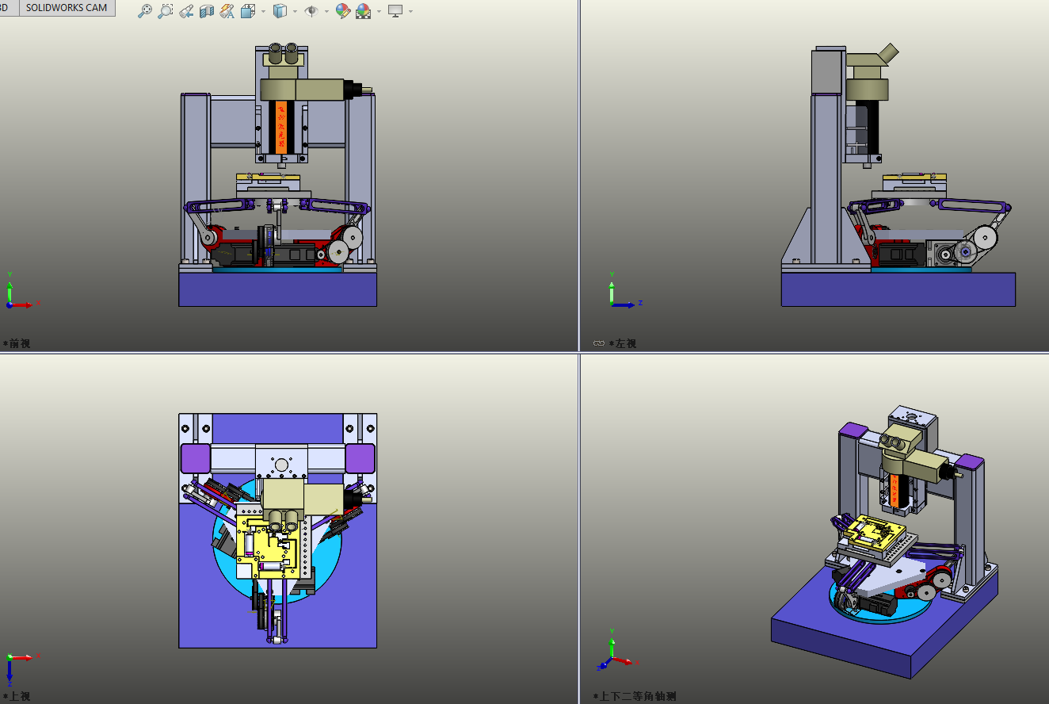Image resolution: width=1049 pixels, height=704 pixels.
Task: Expand the View Settings dropdown arrow
Action: coord(410,12)
